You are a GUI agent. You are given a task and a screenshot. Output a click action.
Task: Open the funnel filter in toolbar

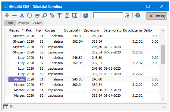click(60, 15)
